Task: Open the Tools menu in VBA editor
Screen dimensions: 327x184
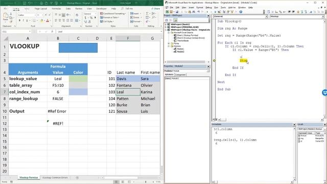Action: [x=223, y=8]
